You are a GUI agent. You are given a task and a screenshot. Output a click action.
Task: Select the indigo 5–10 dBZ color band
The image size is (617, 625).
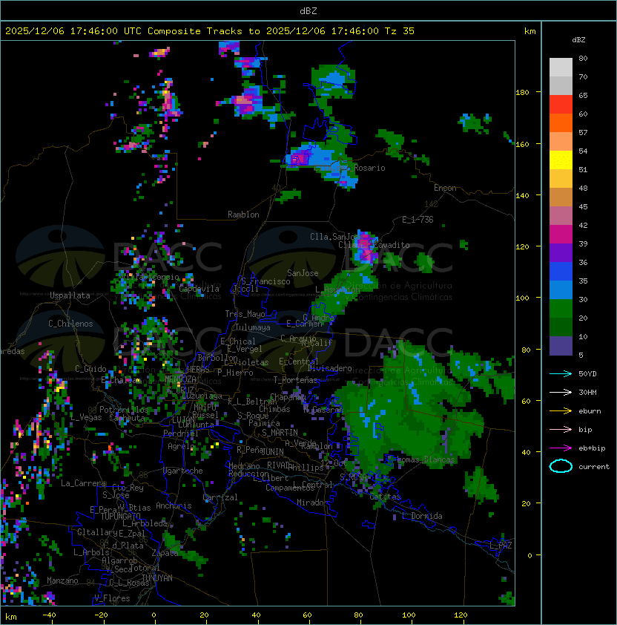point(561,346)
